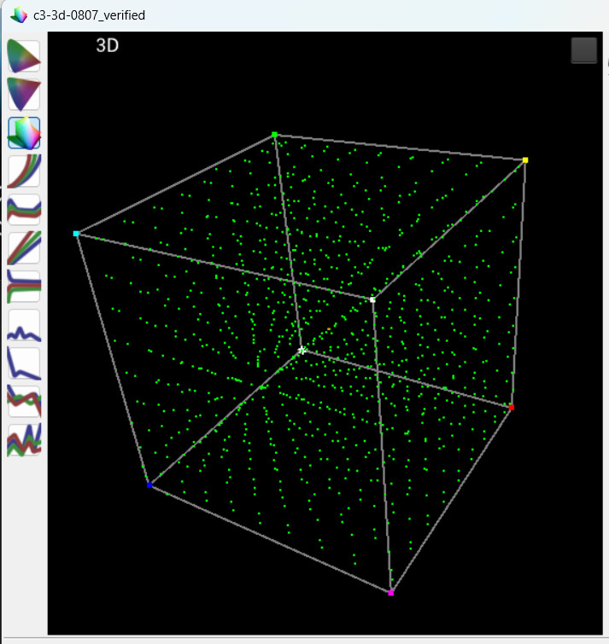Click the green vertex of the cube
Screen dimensions: 609x644
[x=274, y=135]
